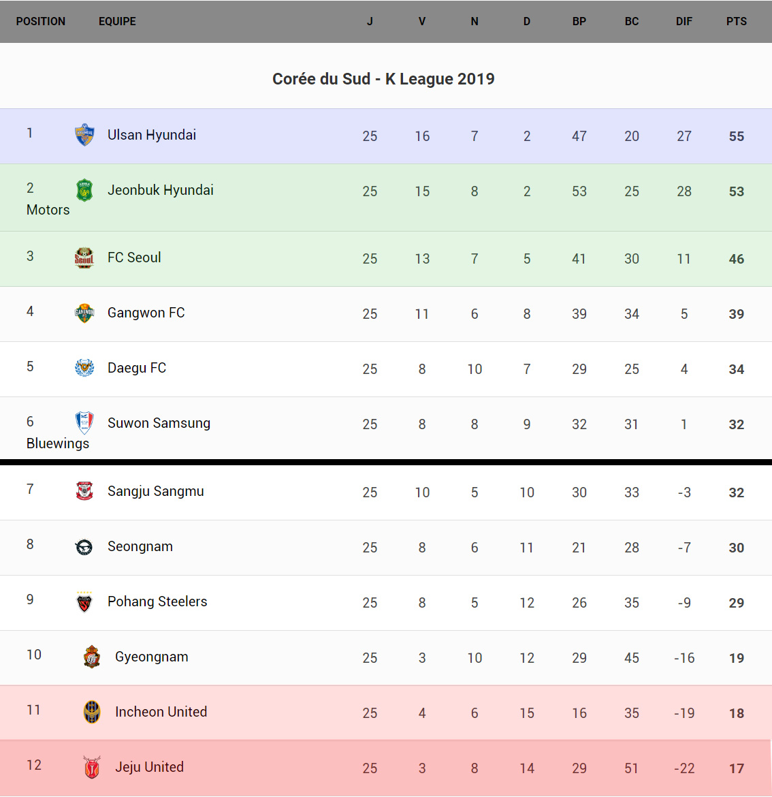Open the Ulsan Hyundai team name link
Viewport: 772px width, 797px height.
152,135
